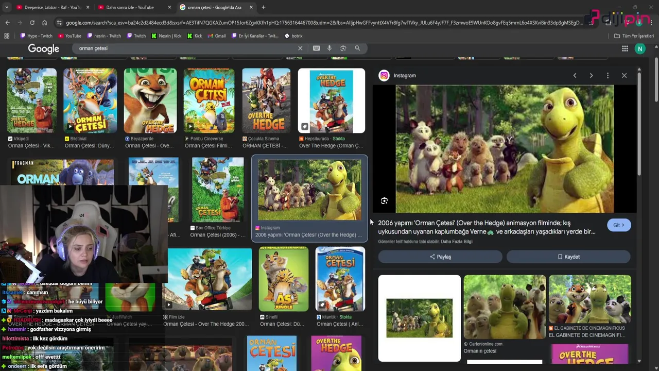Close the 'Daha sonra izle - YouTube' tab
Screen dimensions: 659x371
click(169, 7)
